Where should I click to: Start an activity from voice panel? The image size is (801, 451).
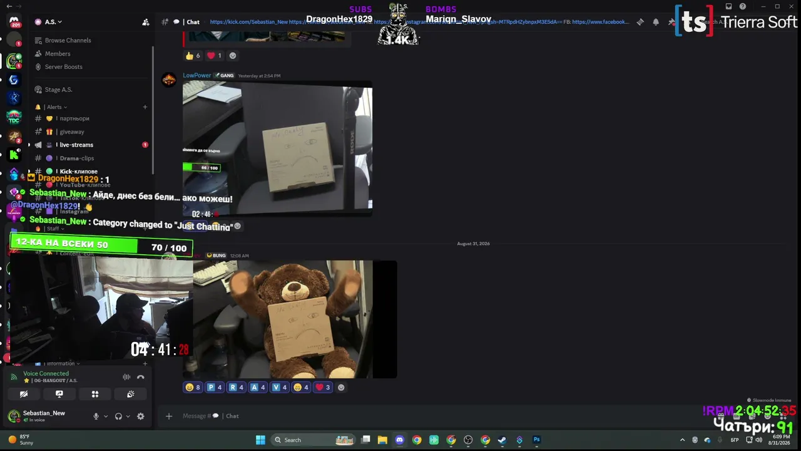(95, 394)
